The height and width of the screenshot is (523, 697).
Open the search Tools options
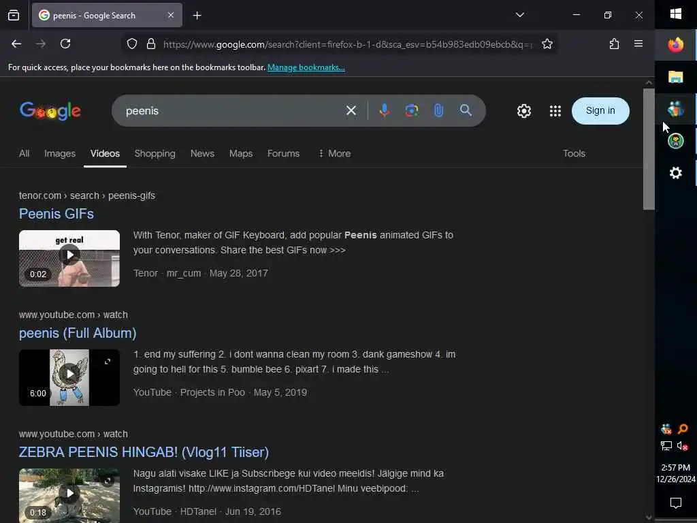tap(574, 153)
